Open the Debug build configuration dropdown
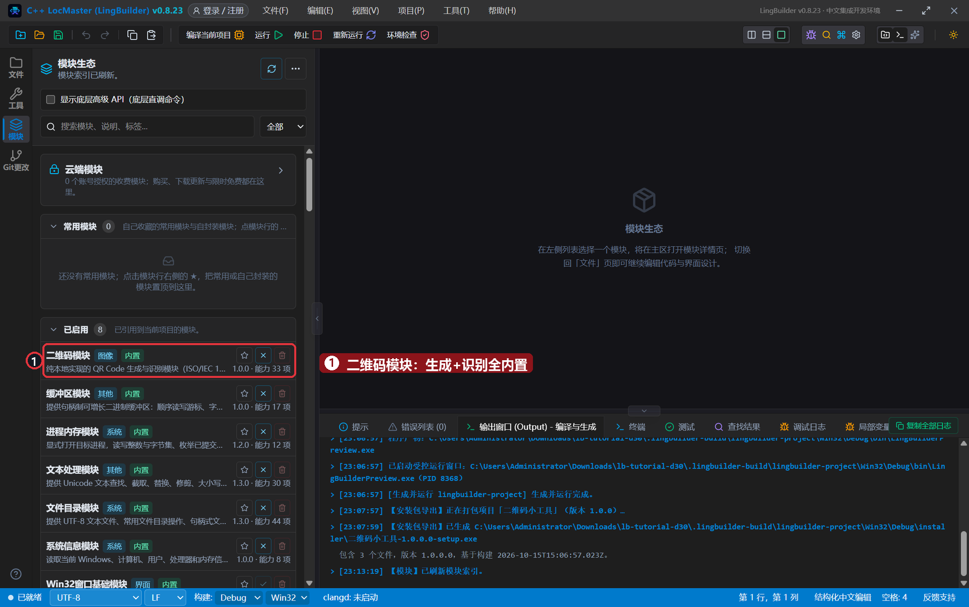Image resolution: width=969 pixels, height=607 pixels. [x=239, y=597]
